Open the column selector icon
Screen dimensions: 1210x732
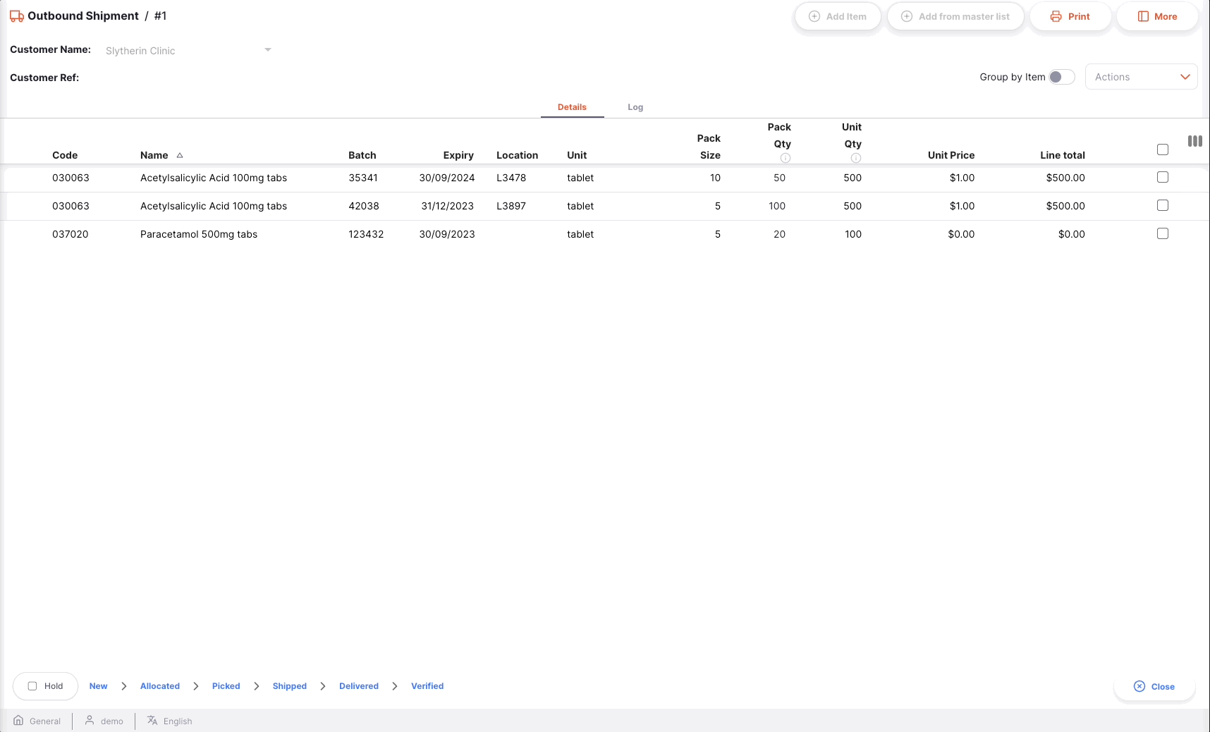pyautogui.click(x=1194, y=141)
